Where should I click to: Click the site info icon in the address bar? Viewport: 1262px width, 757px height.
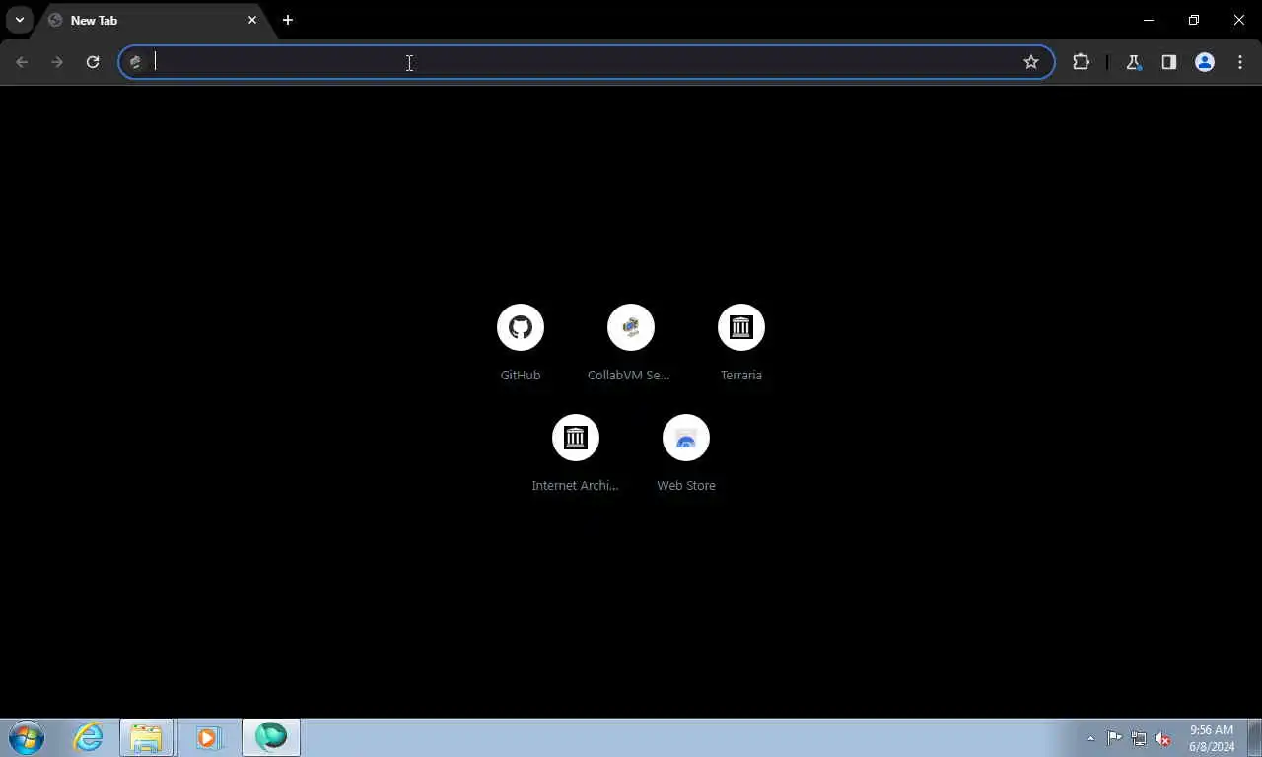[x=136, y=62]
